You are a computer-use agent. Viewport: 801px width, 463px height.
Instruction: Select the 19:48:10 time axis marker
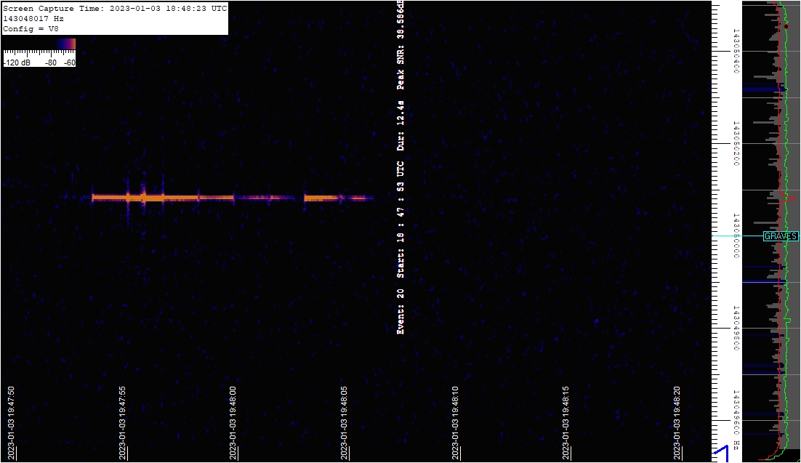[x=455, y=423]
